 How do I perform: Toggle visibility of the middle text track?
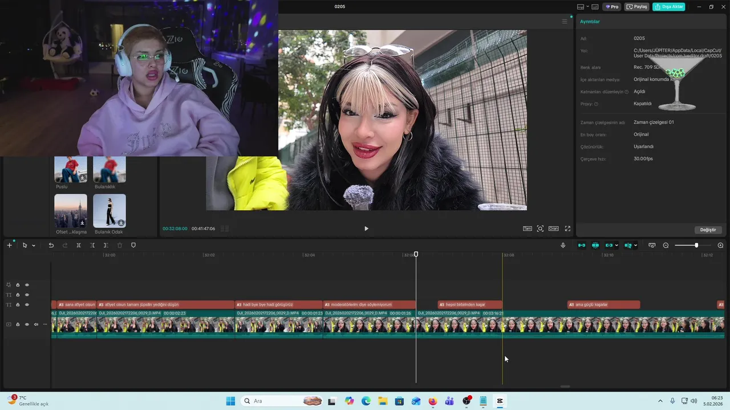27,295
